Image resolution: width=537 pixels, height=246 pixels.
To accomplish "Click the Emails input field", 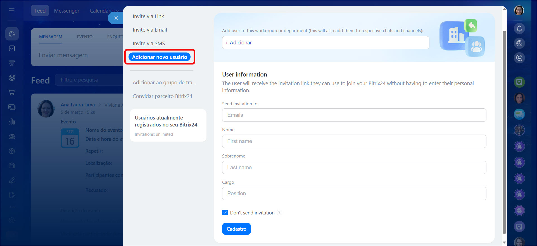I will (354, 115).
